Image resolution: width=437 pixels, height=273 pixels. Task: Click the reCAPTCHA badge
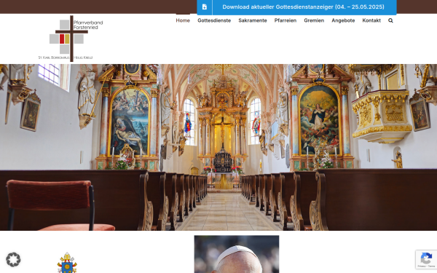[426, 260]
